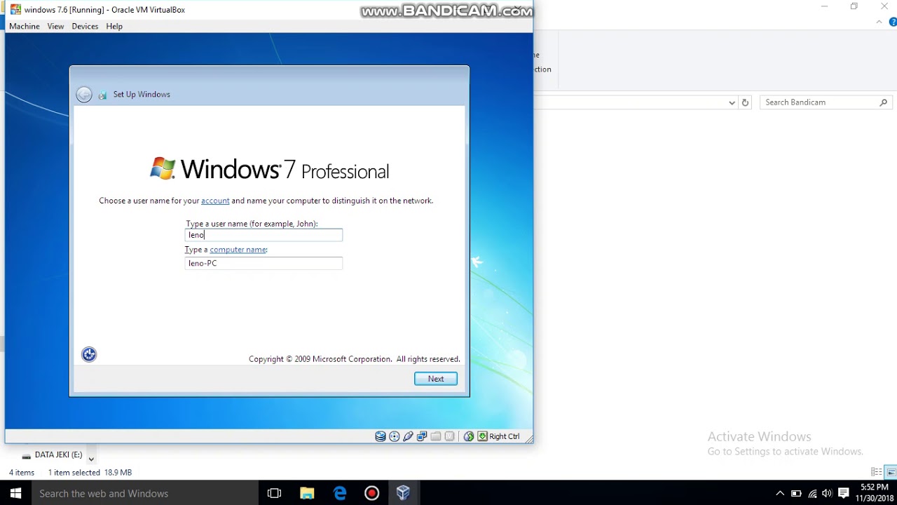
Task: Click the Ease of Access icon in setup
Action: (89, 354)
